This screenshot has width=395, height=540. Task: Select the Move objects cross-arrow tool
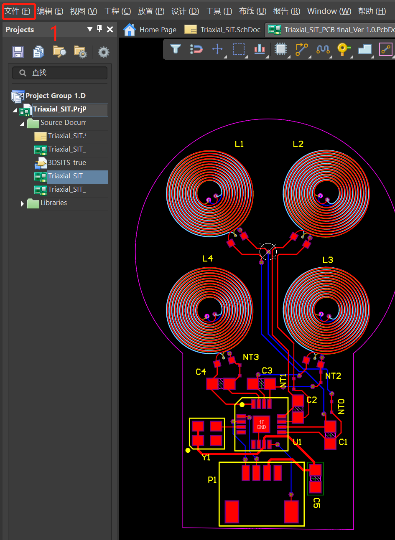click(217, 49)
